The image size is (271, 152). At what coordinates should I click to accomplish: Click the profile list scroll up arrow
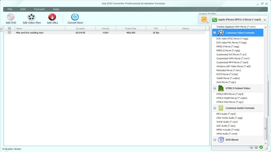pyautogui.click(x=265, y=27)
